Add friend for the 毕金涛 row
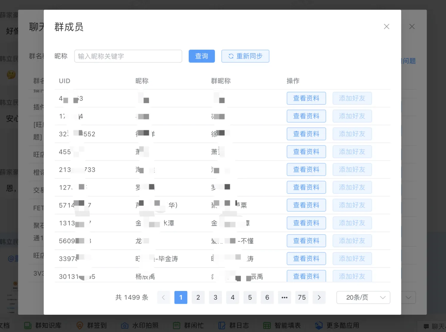446x332 pixels. (x=352, y=259)
